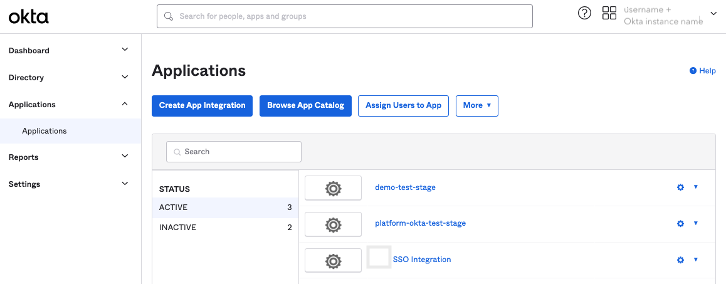The width and height of the screenshot is (726, 284).
Task: Open the help question mark icon
Action: click(x=585, y=13)
